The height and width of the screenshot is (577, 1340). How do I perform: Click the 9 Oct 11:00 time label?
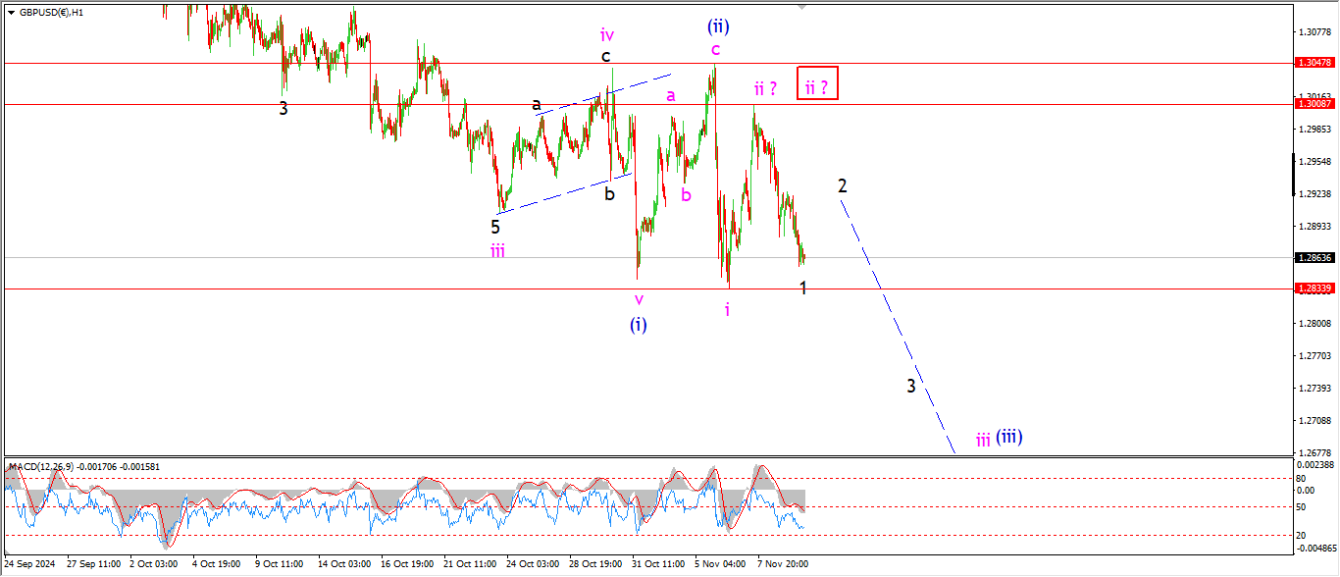pos(281,564)
